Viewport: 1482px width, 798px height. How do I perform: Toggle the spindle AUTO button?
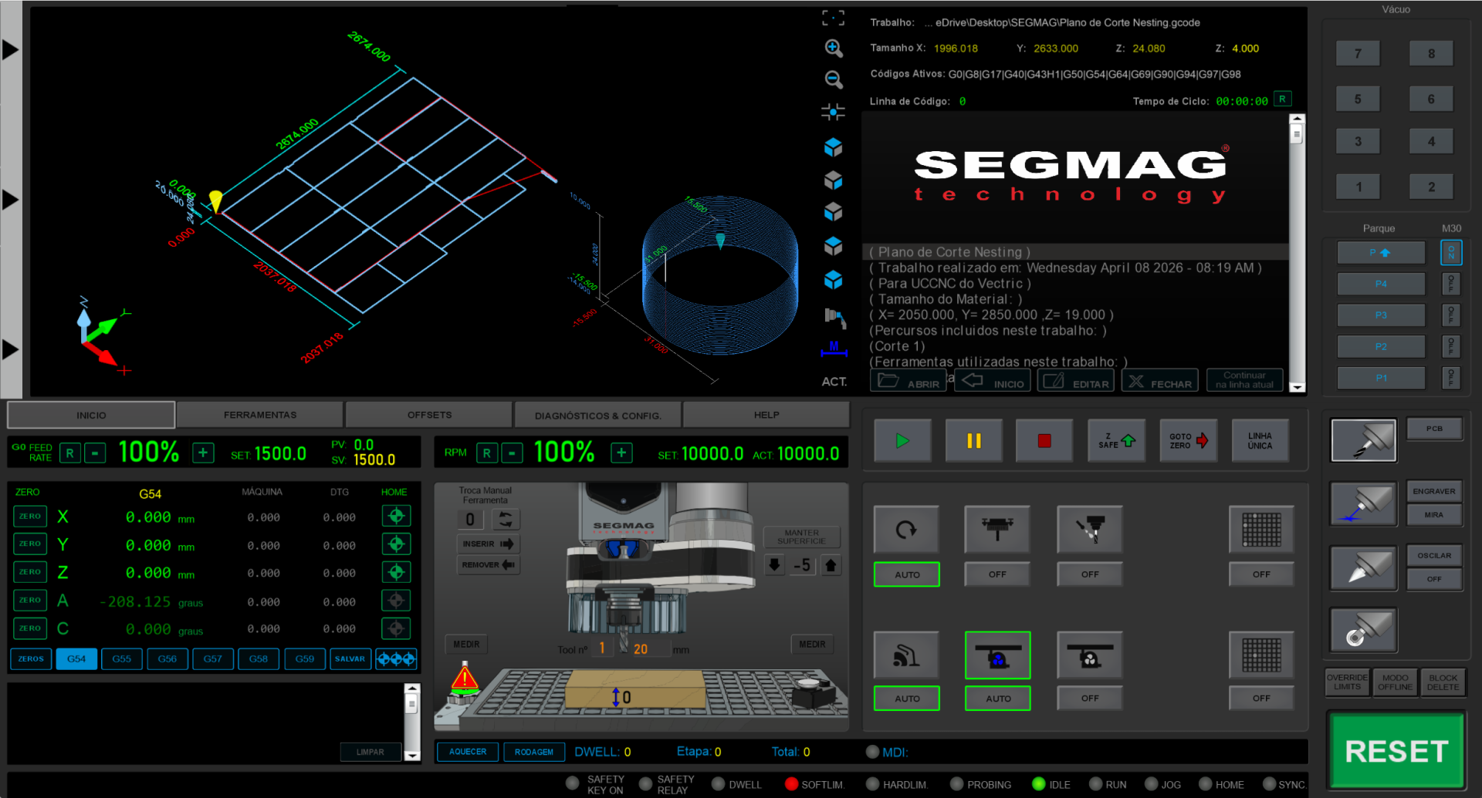coord(906,574)
